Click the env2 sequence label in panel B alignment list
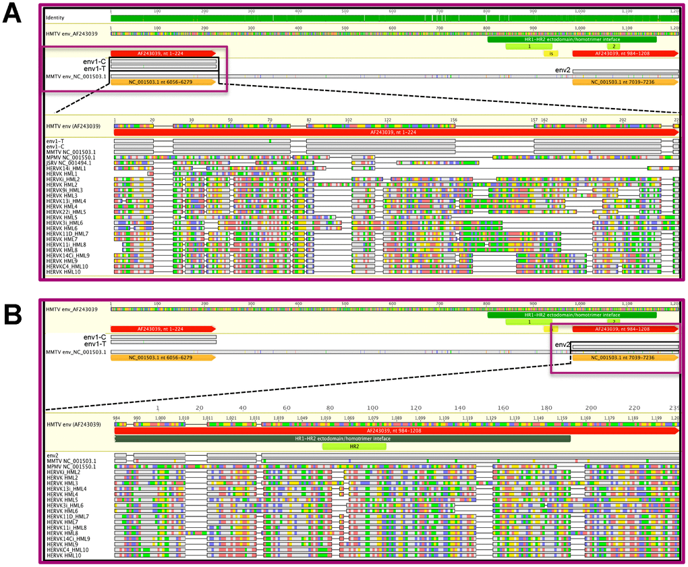The image size is (688, 567). (53, 456)
